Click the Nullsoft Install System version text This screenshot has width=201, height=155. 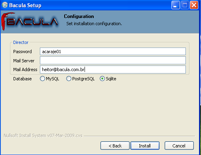click(43, 135)
